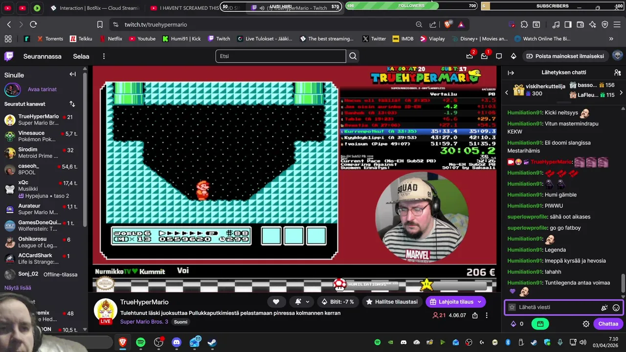Viewport: 626px width, 352px height.
Task: Open the Super Mario Bros. 3 category link
Action: [x=144, y=322]
